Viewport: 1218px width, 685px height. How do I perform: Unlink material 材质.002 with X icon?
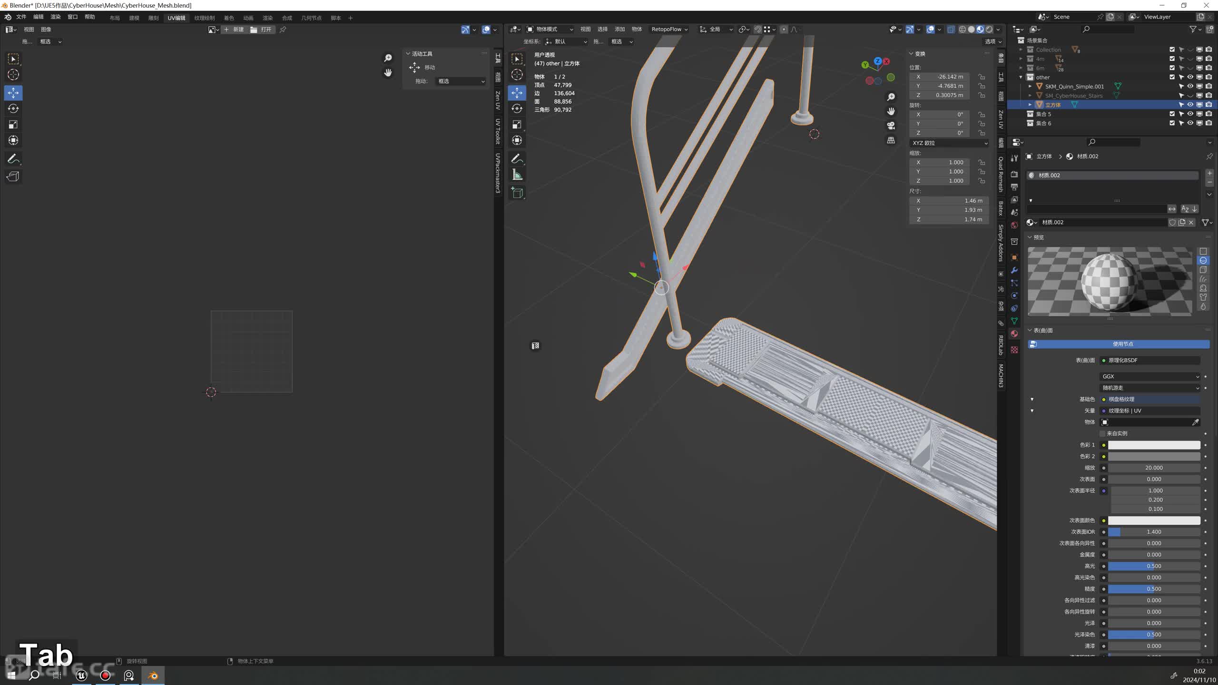click(1191, 222)
